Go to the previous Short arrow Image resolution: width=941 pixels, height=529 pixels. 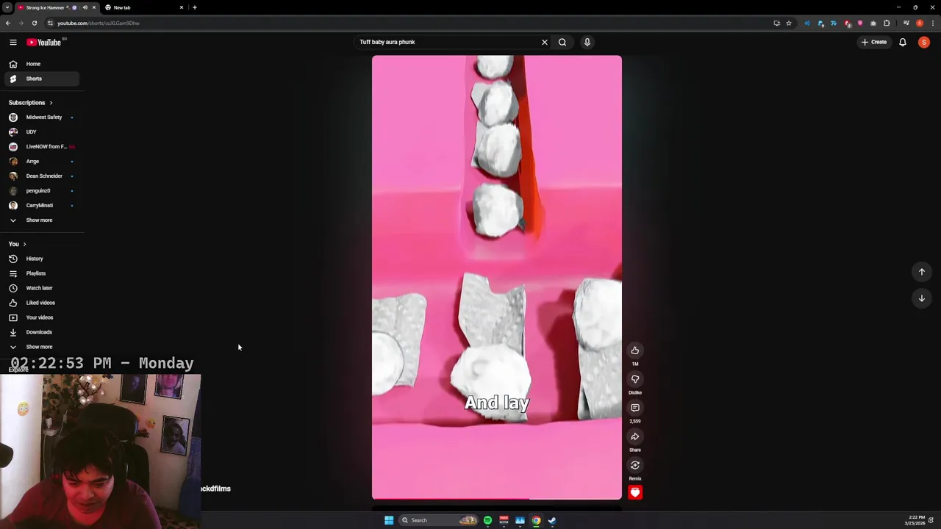(x=921, y=272)
